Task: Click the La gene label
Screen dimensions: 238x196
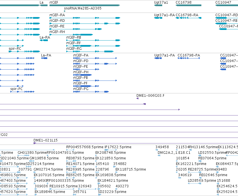Action: point(41,3)
